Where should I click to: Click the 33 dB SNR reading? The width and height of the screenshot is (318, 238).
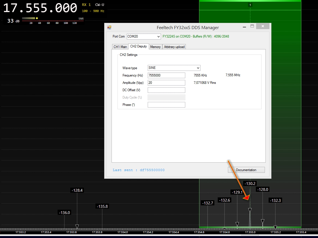tap(13, 21)
